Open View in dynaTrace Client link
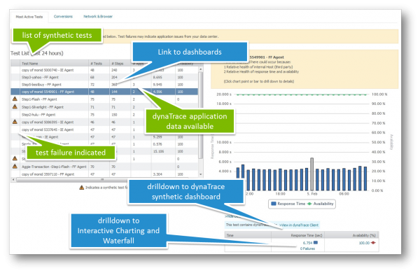 pos(300,225)
